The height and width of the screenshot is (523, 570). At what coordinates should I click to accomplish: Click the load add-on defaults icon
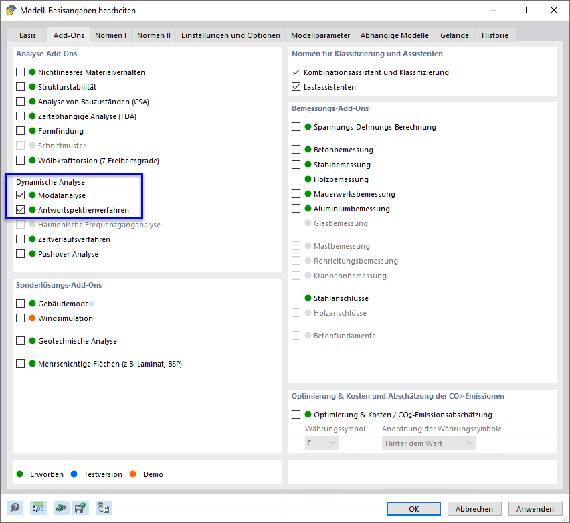[62, 508]
